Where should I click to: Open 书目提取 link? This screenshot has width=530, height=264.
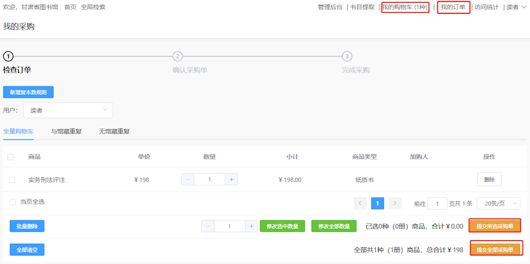(x=363, y=7)
